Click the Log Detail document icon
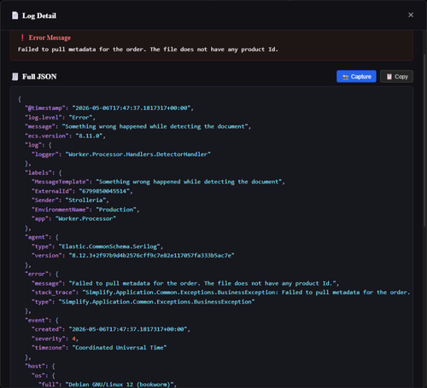 pos(15,15)
